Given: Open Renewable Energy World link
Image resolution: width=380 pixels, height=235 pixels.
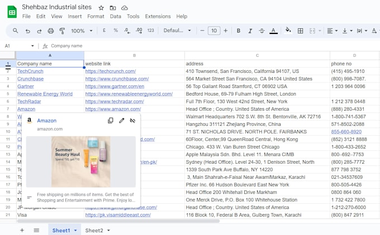Looking at the screenshot, I should (45, 94).
